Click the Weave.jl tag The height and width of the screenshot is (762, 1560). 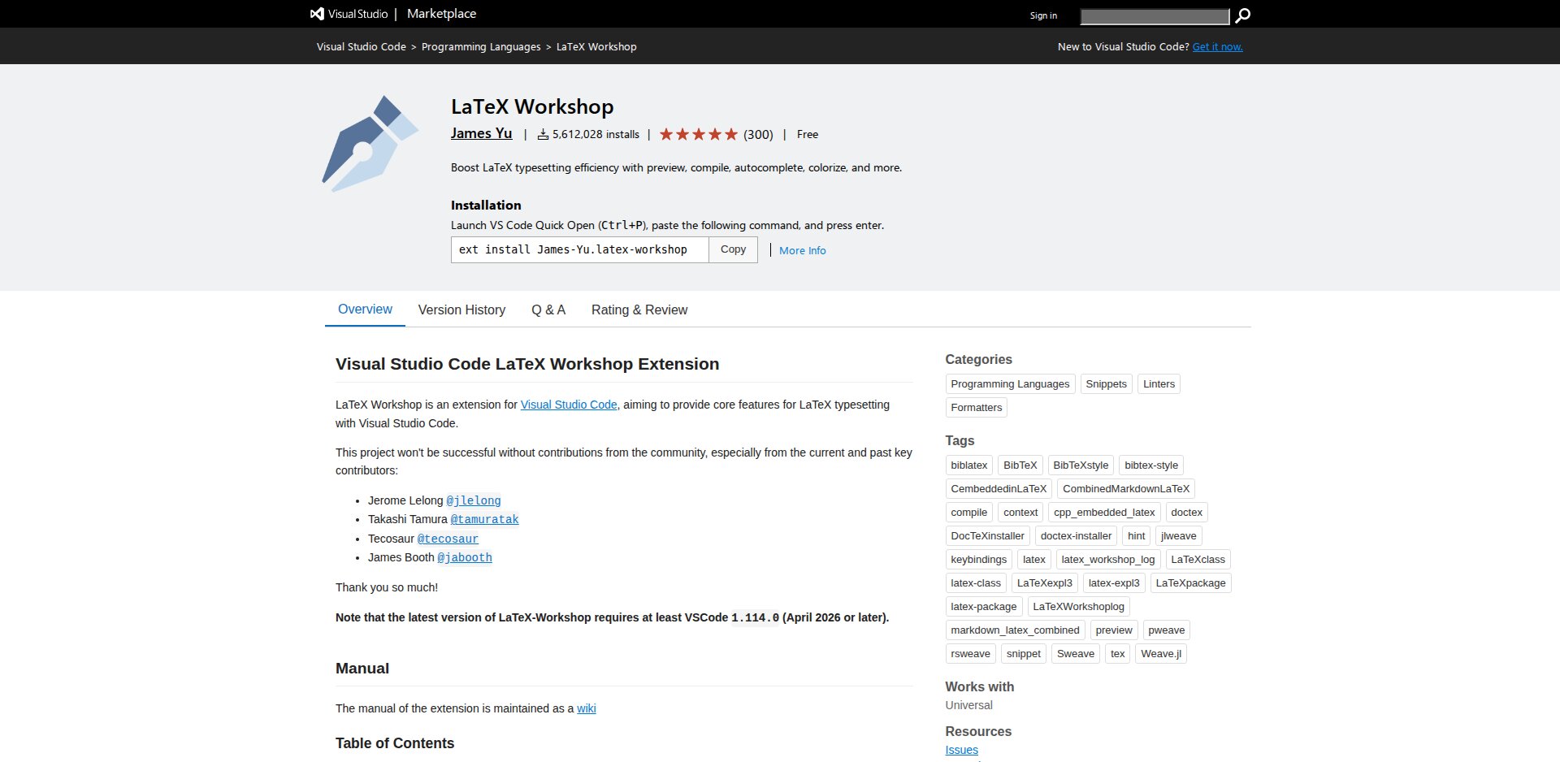point(1161,654)
